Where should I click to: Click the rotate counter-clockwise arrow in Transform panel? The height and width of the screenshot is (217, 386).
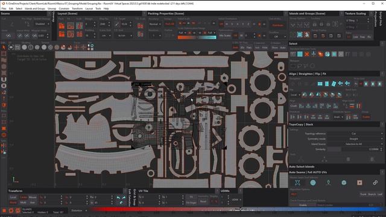point(118,198)
